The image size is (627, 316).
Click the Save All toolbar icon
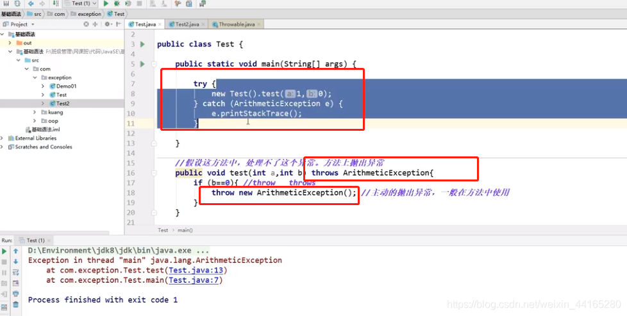6,3
